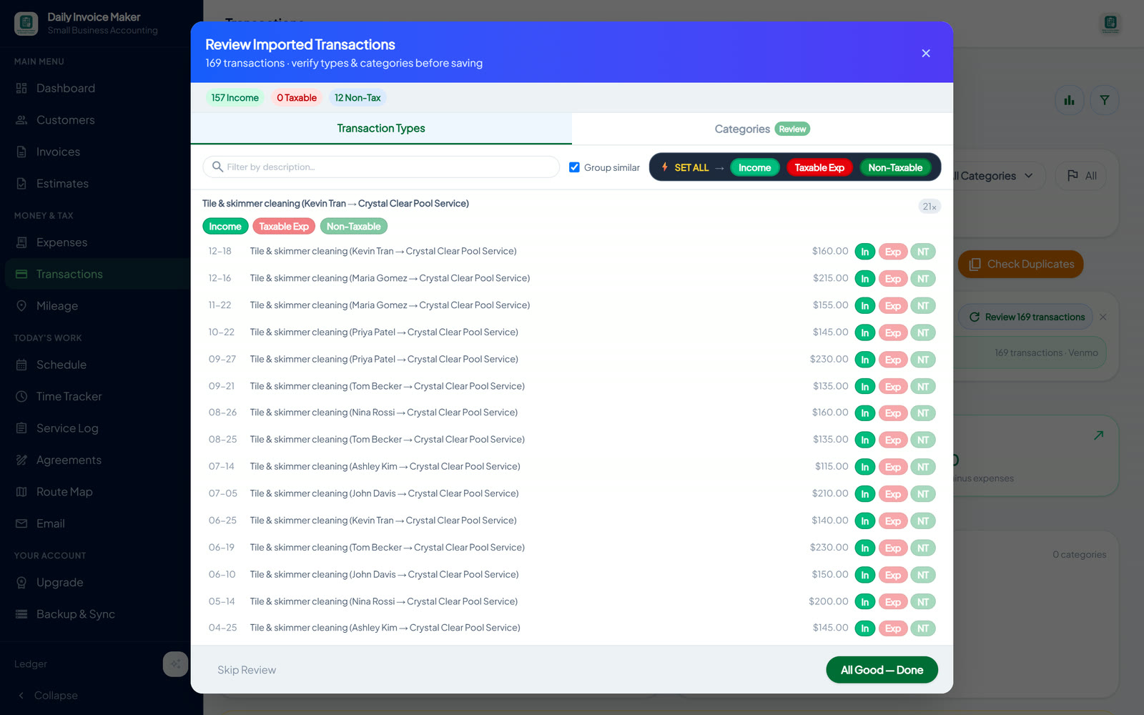The image size is (1144, 715).
Task: Set the 10-22 Priya Patel row to Exp
Action: click(x=893, y=332)
